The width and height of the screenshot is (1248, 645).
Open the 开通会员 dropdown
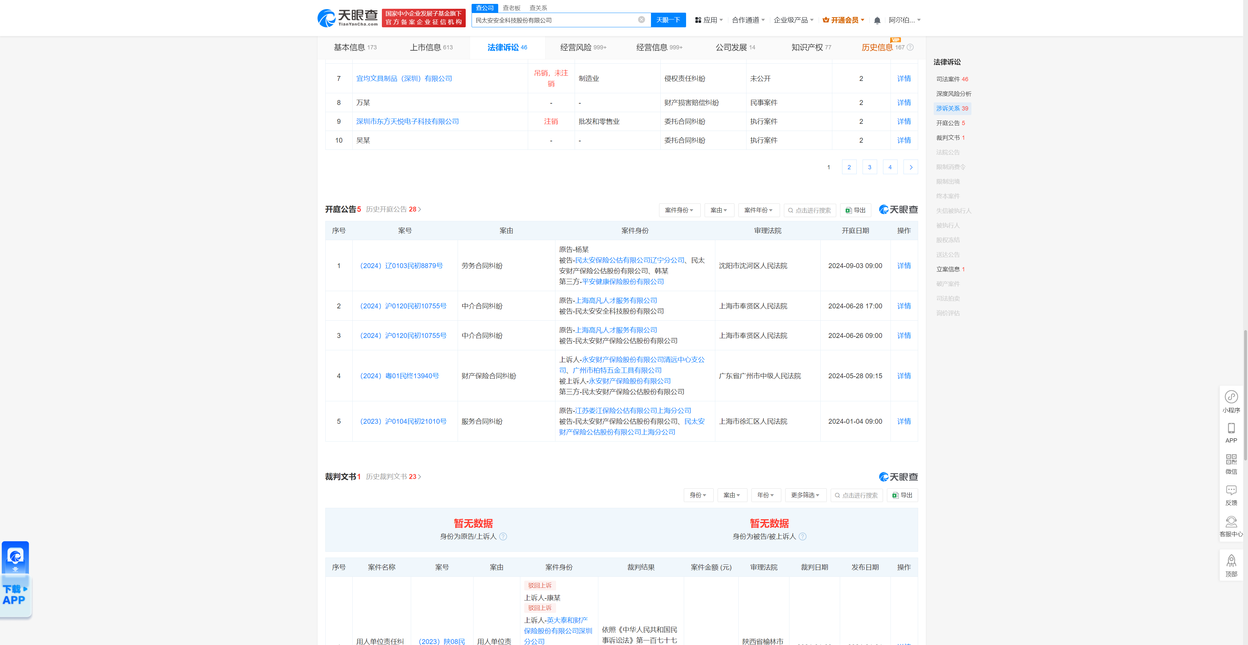pos(843,20)
